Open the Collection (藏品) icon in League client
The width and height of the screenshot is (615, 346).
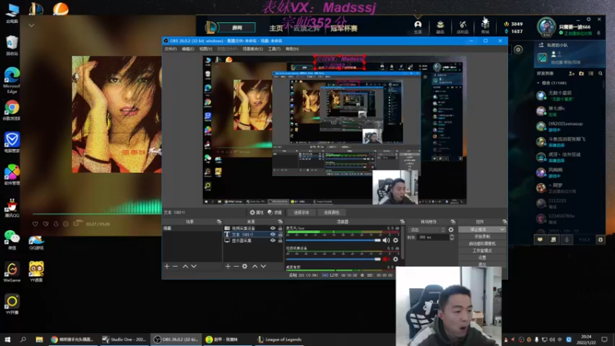(x=440, y=27)
